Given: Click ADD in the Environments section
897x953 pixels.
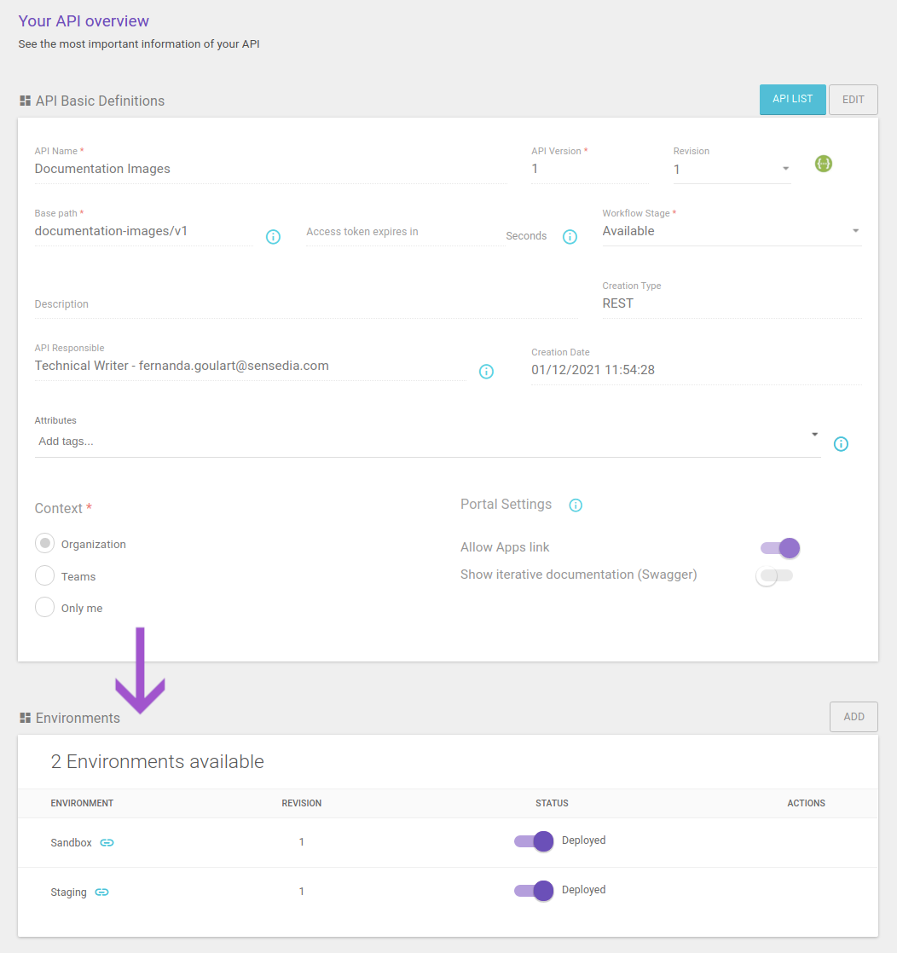Looking at the screenshot, I should point(854,716).
